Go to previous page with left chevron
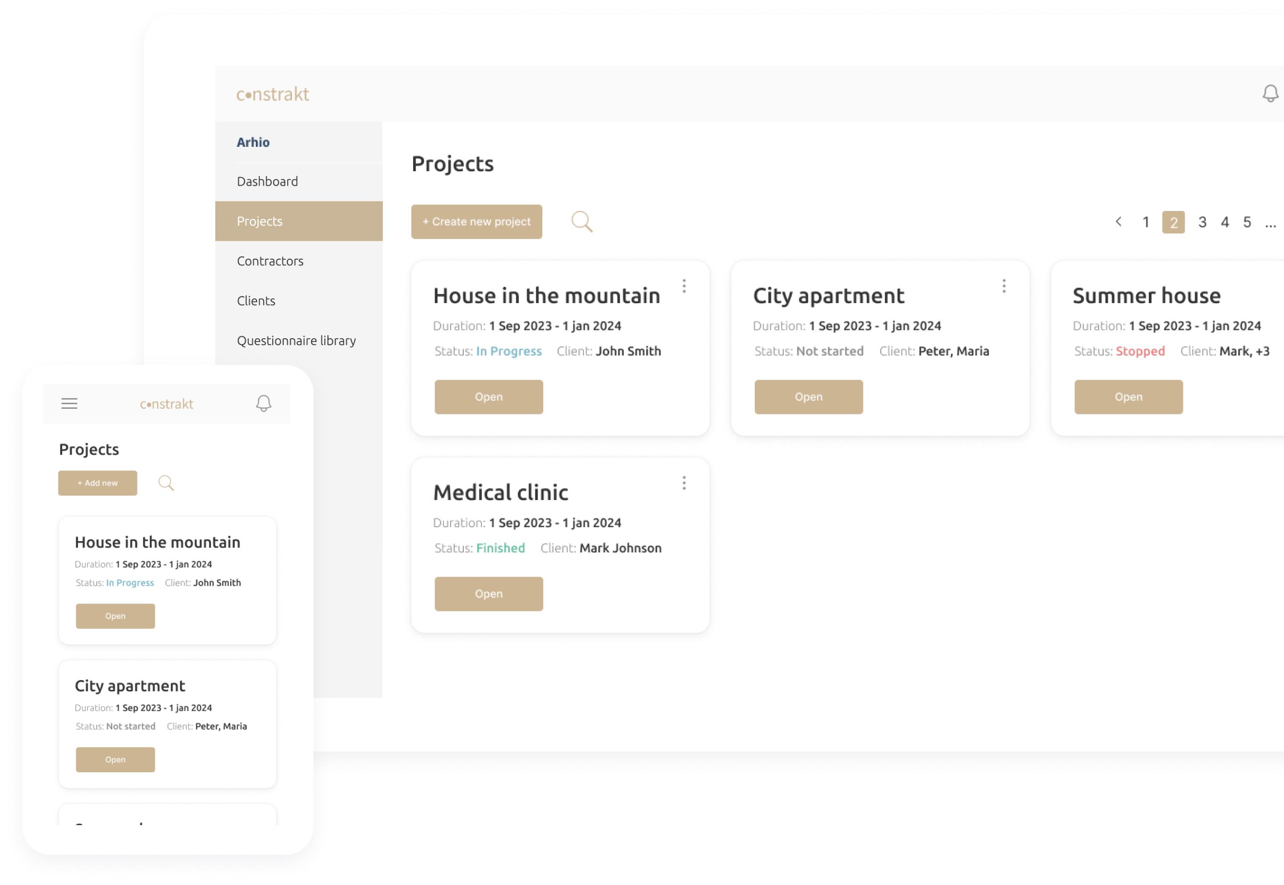The height and width of the screenshot is (885, 1284). tap(1118, 222)
